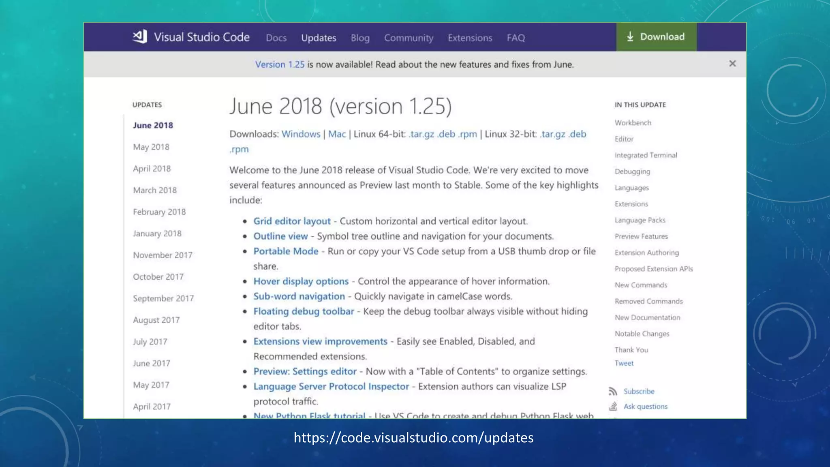830x467 pixels.
Task: Select October 2017 update
Action: [x=158, y=276]
